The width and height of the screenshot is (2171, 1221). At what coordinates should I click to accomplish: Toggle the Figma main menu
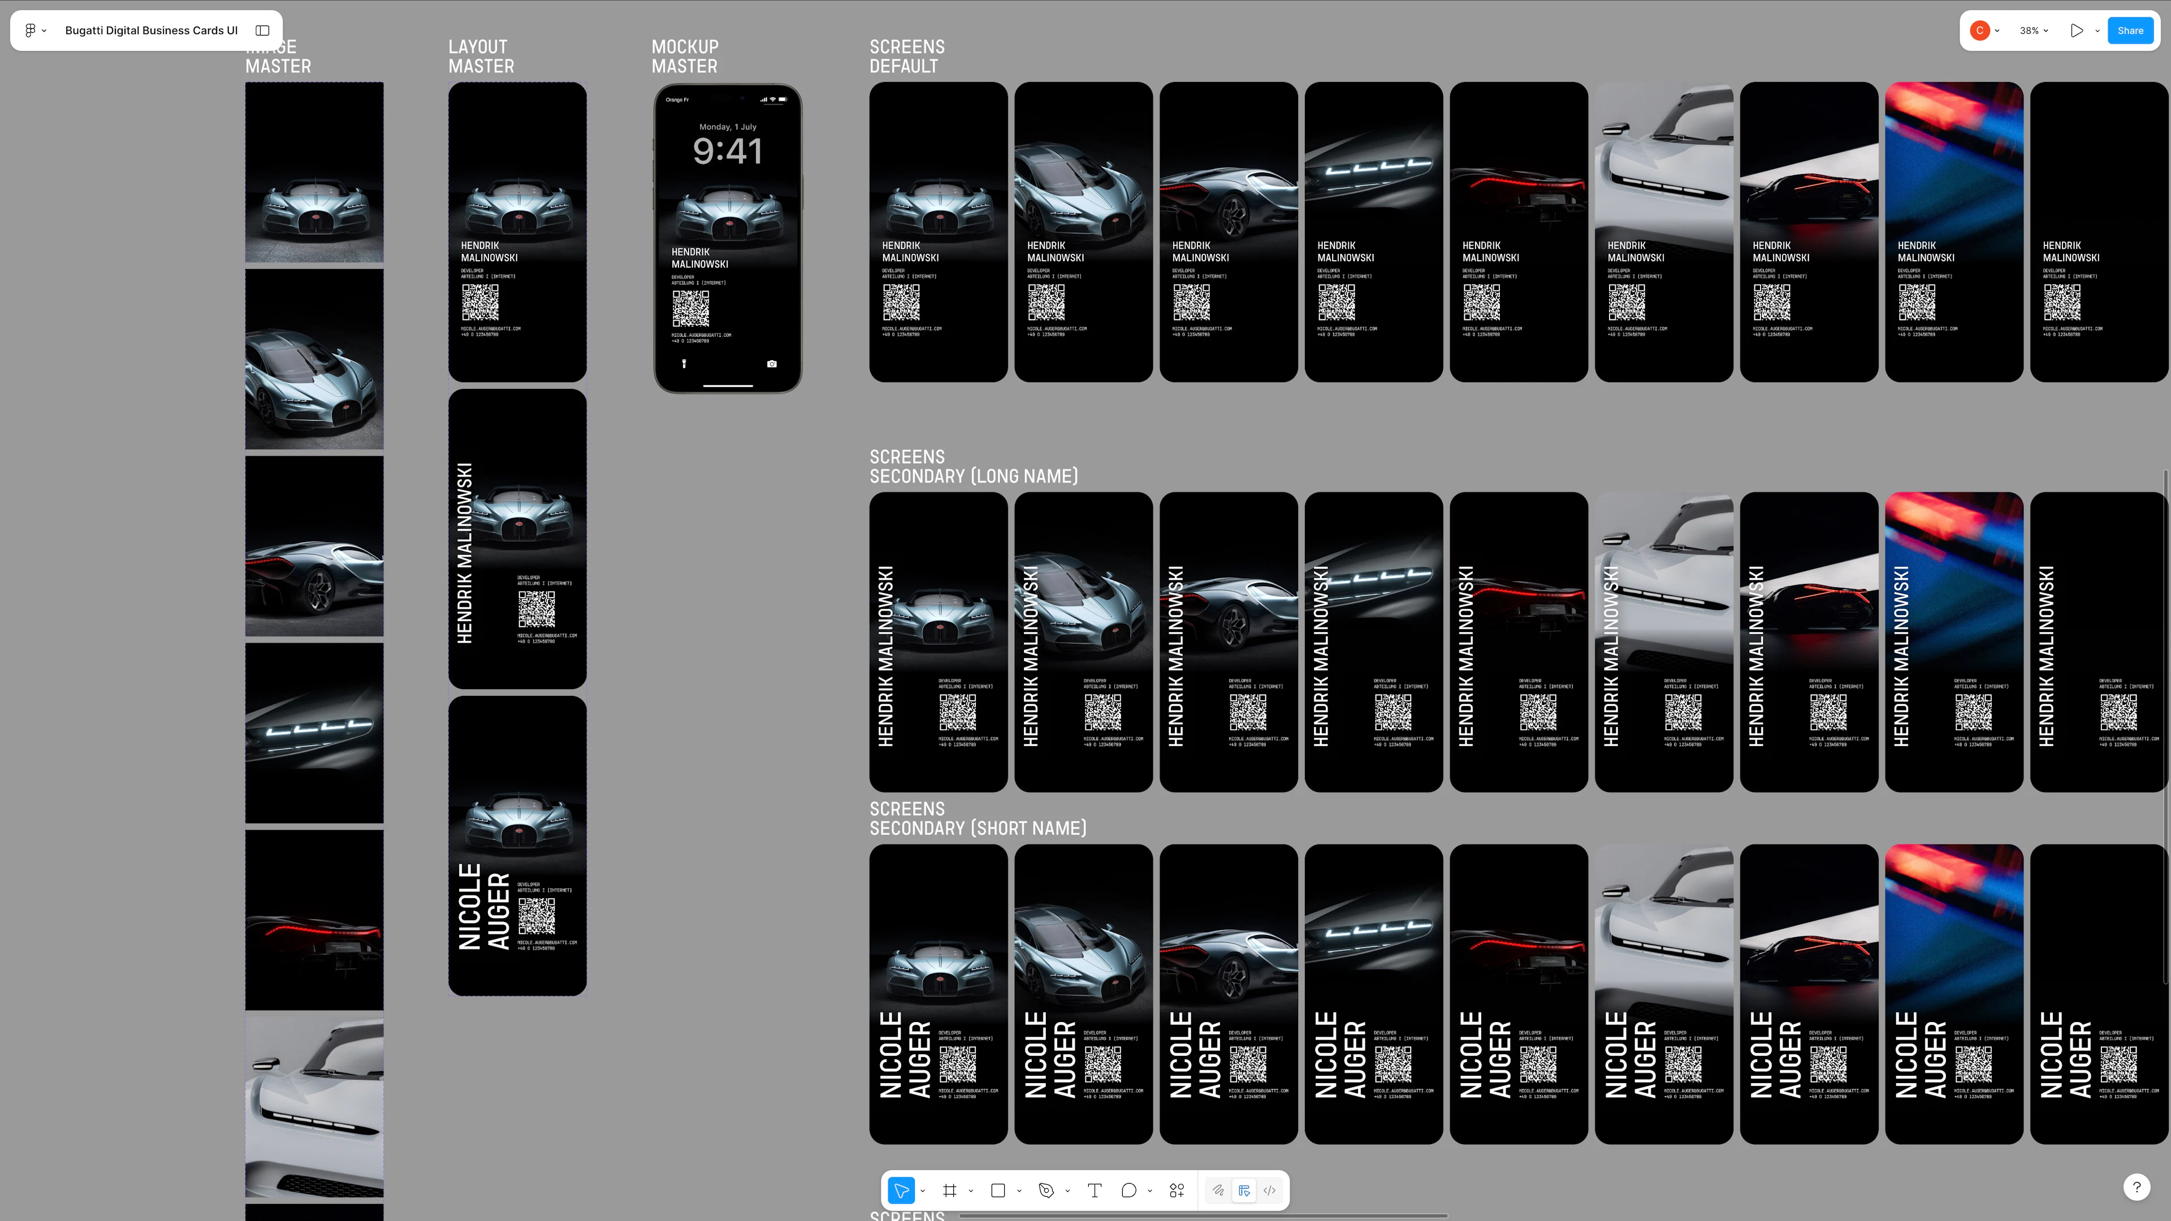[32, 31]
